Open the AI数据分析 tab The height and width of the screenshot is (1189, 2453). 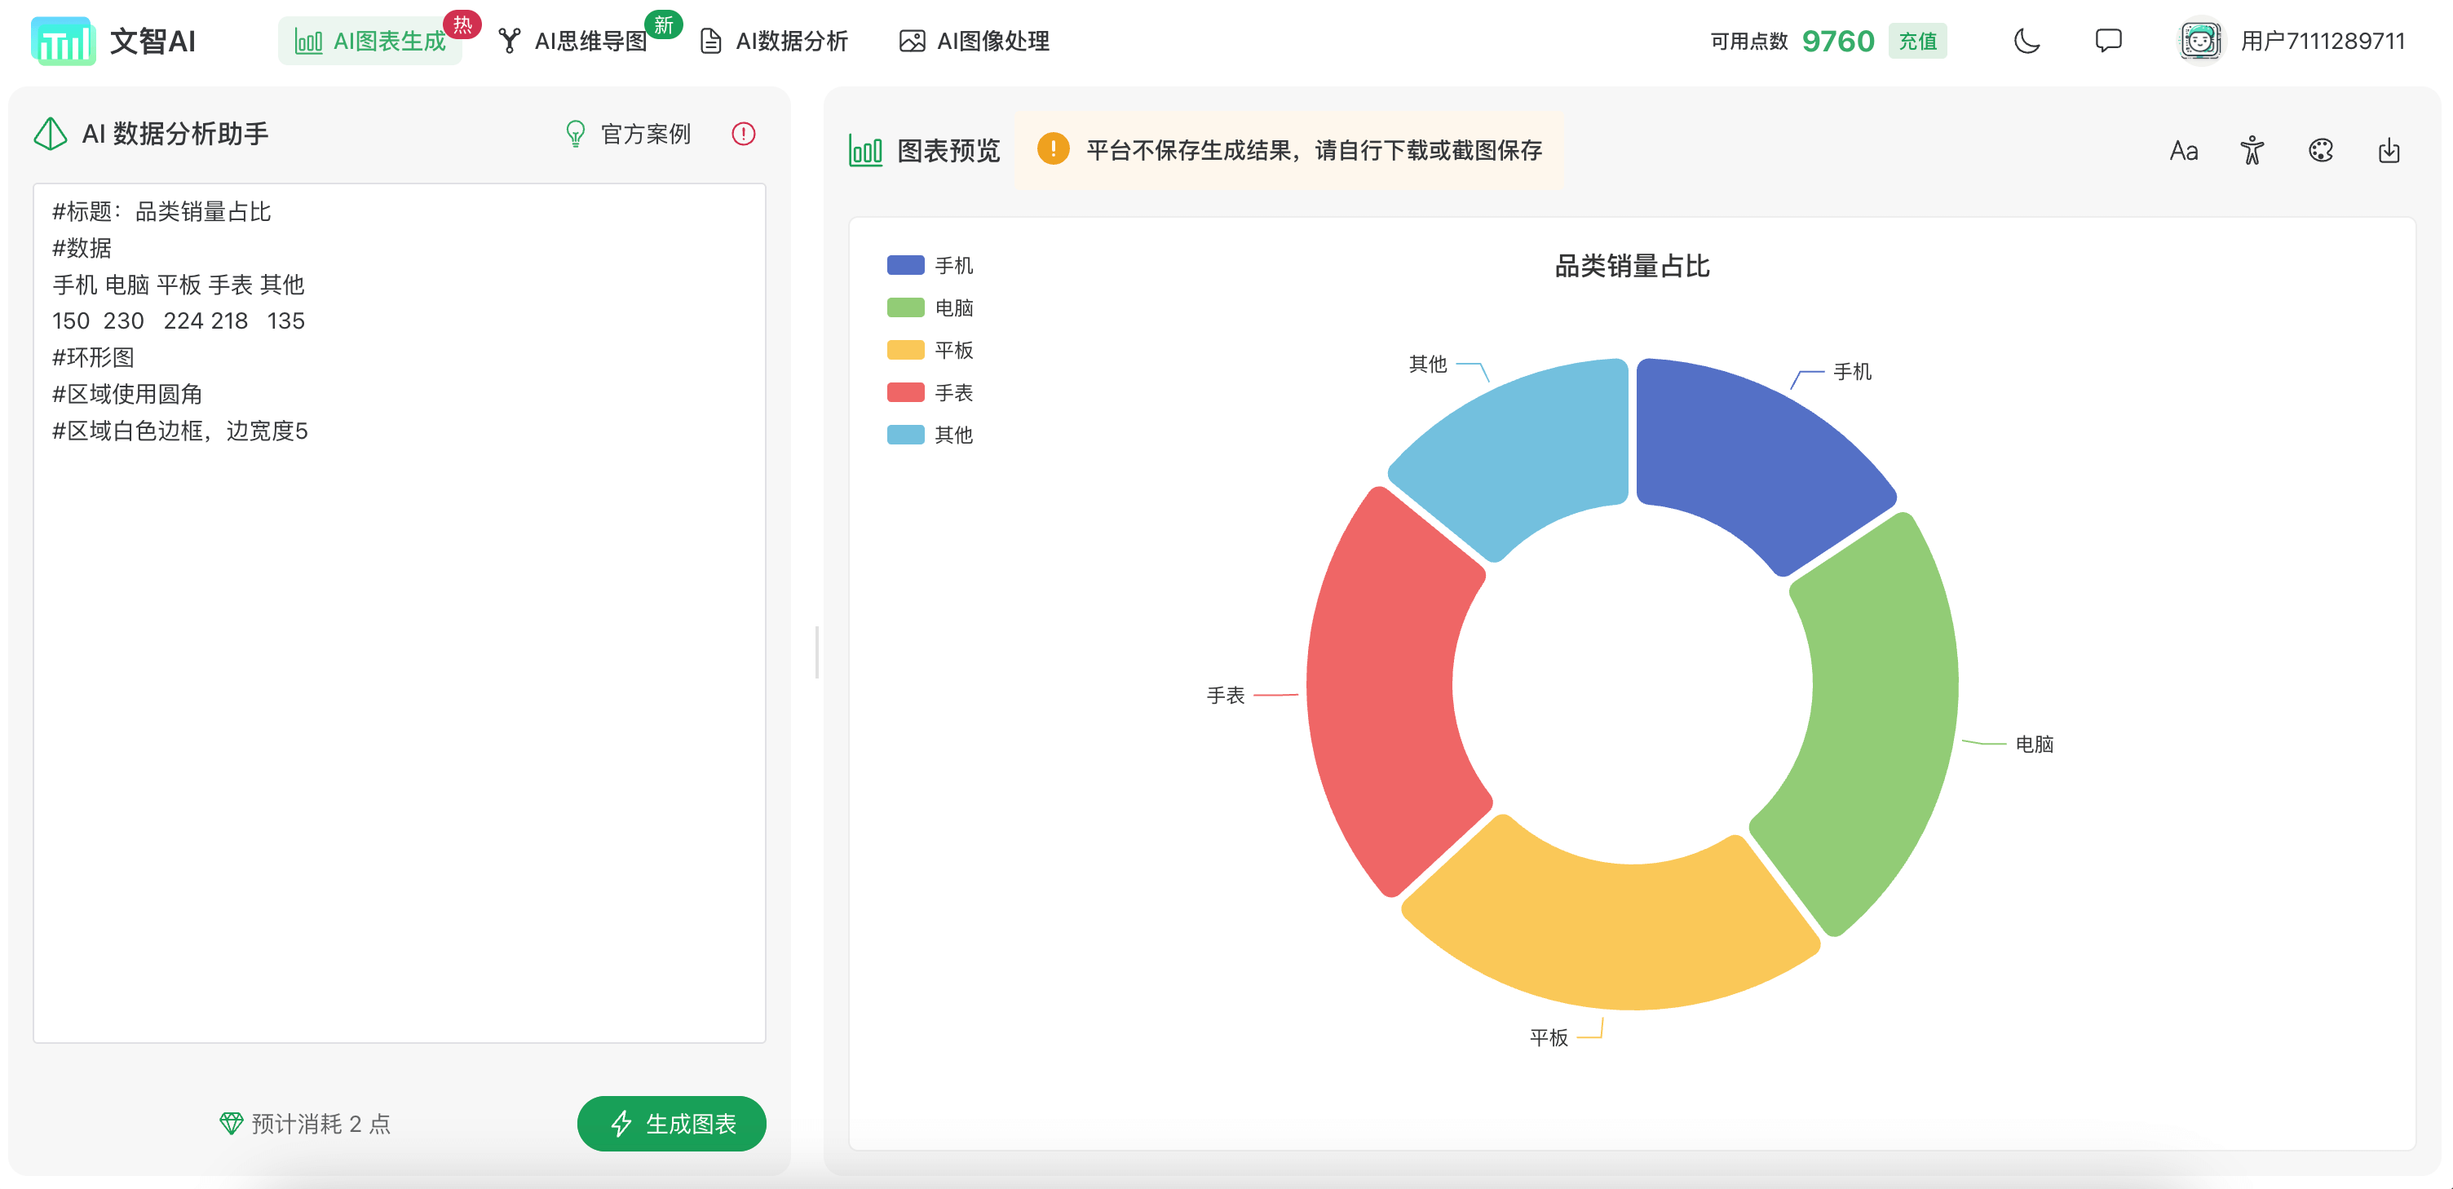tap(774, 41)
